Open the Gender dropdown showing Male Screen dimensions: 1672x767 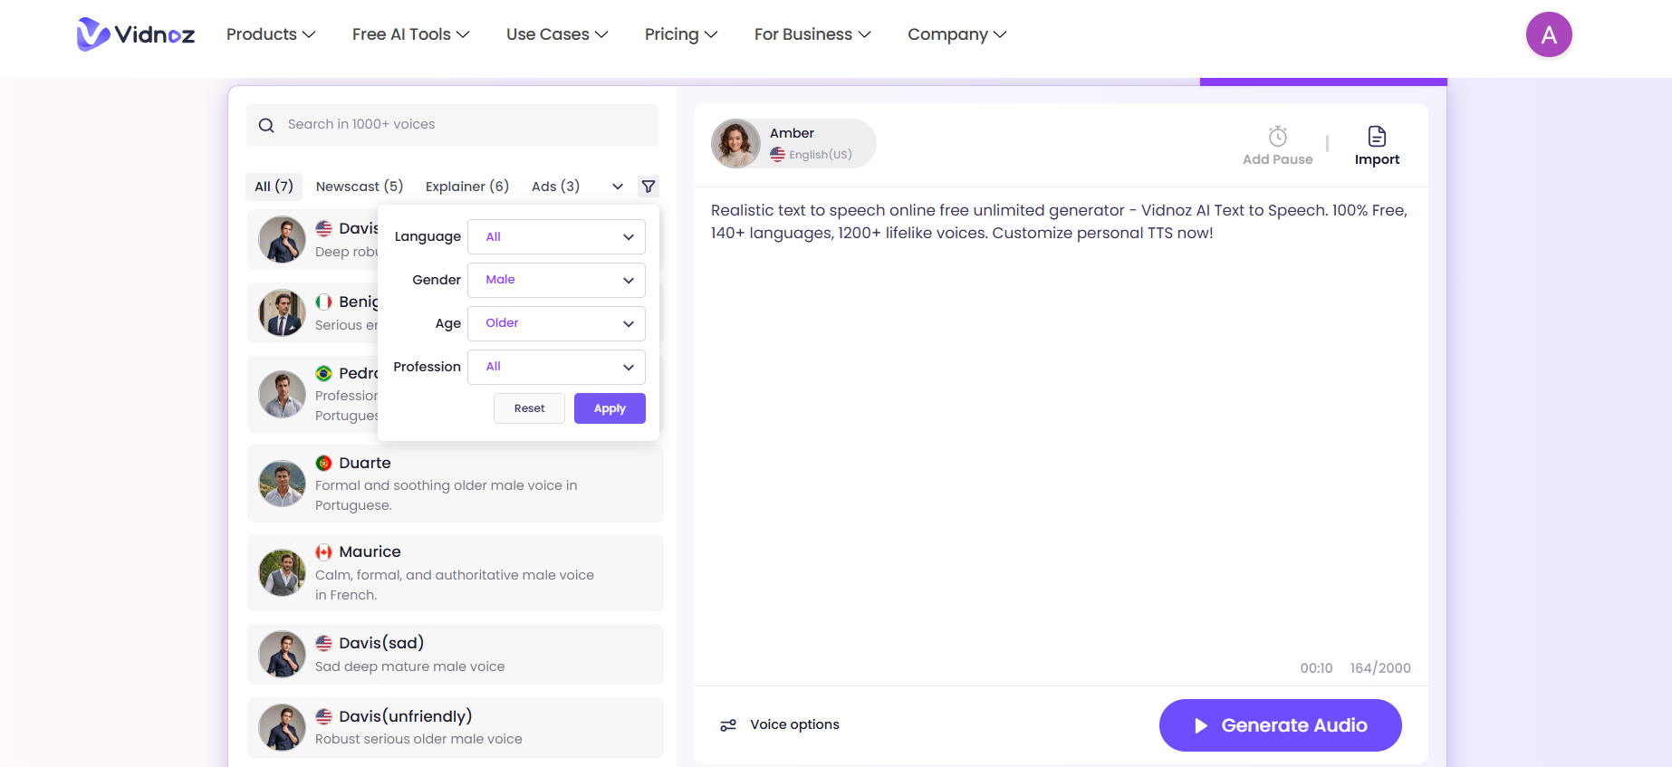pos(556,280)
